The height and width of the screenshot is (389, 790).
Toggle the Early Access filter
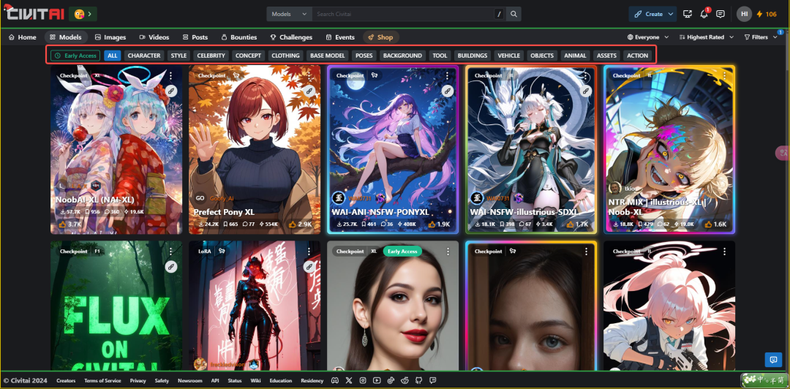75,56
